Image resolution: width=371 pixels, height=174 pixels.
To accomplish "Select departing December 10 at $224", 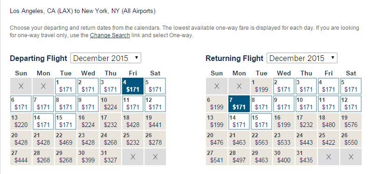I will 110,104.
